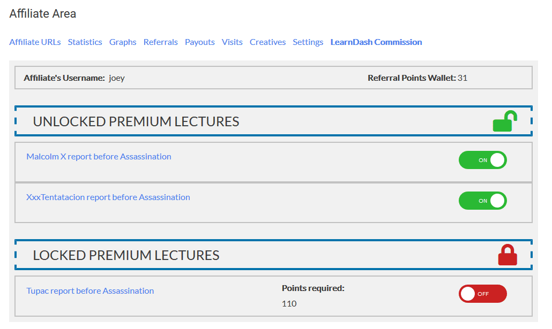The height and width of the screenshot is (329, 552).
Task: Click the red locked padlock icon
Action: coord(508,255)
